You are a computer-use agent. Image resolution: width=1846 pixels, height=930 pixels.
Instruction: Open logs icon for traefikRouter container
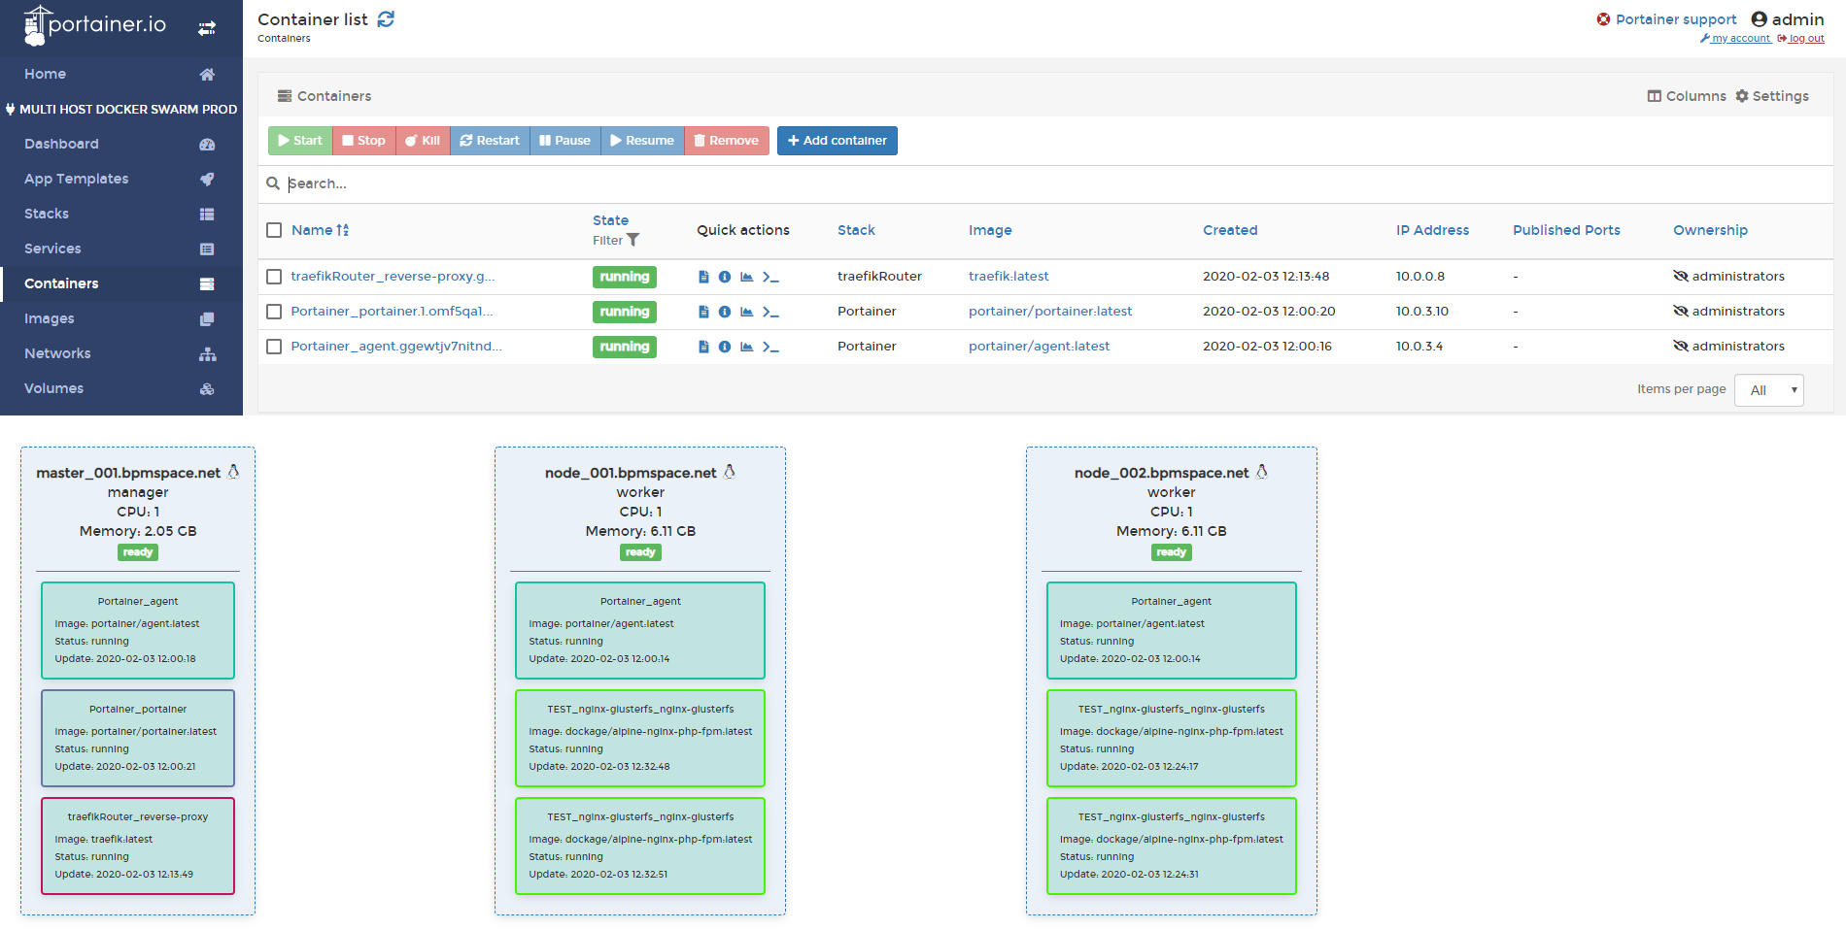703,277
